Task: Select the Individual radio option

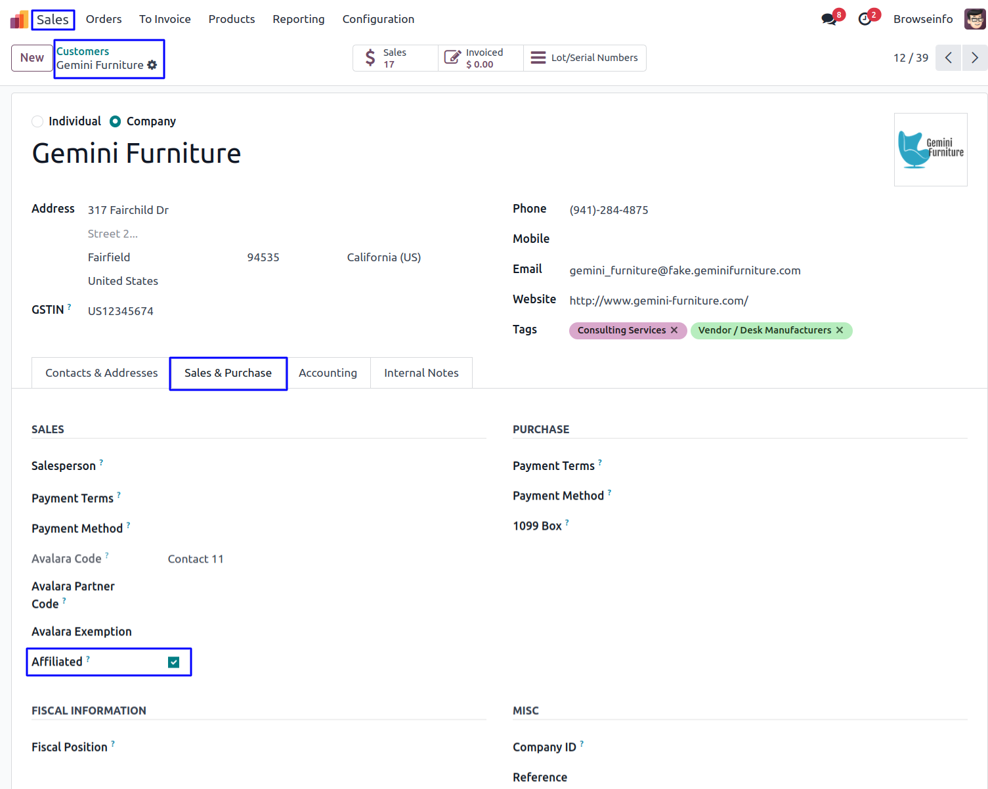Action: 38,121
